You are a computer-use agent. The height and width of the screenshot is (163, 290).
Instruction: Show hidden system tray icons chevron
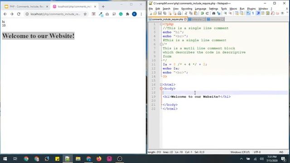[241, 159]
